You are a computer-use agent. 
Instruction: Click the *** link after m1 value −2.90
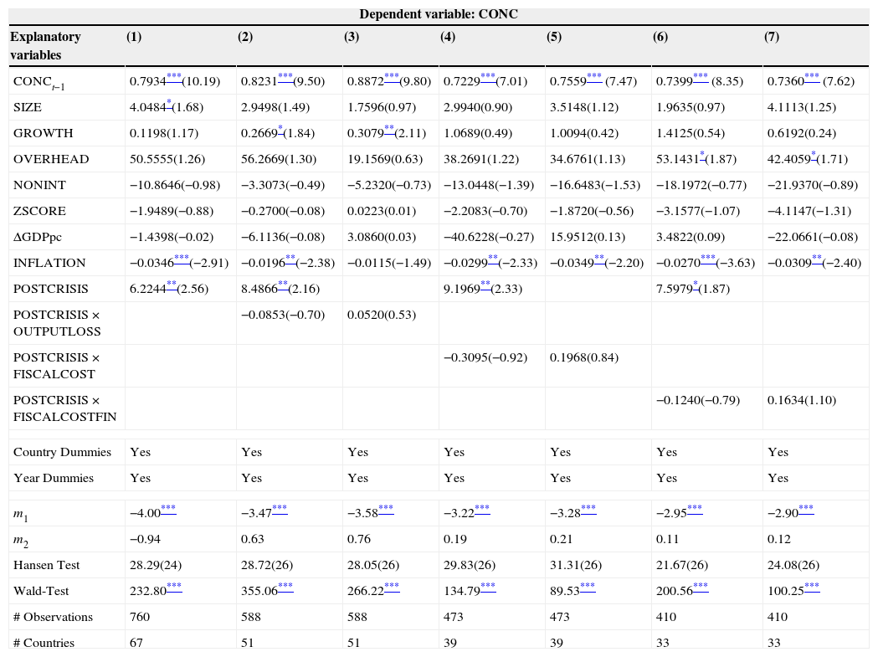[x=806, y=509]
